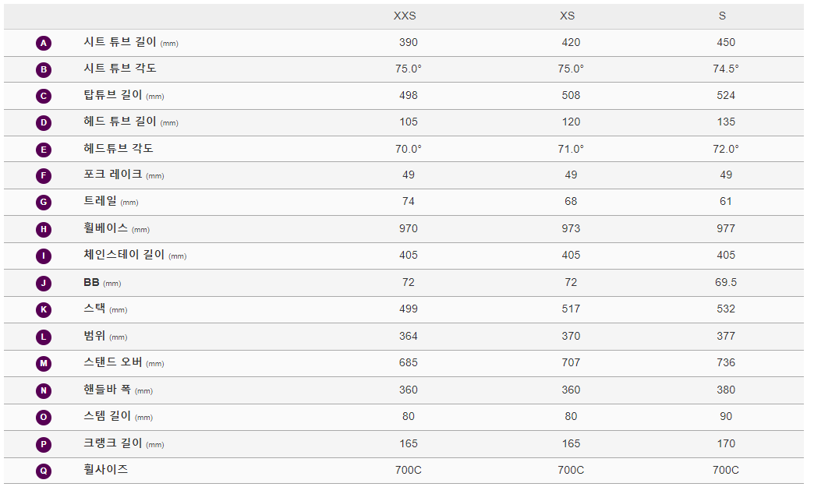
Task: Click the purple B badge icon
Action: [x=44, y=69]
